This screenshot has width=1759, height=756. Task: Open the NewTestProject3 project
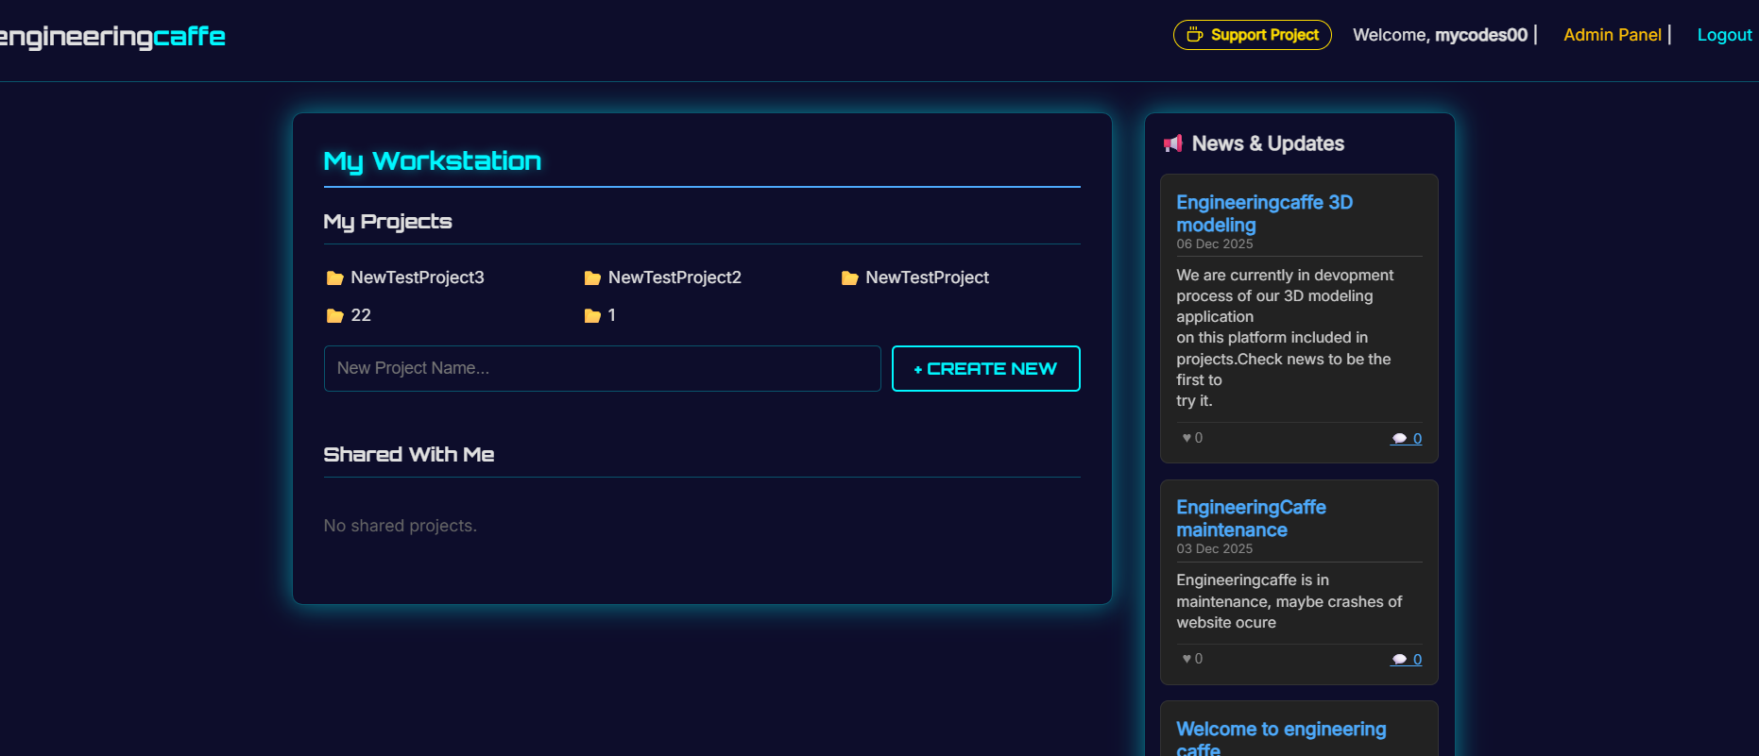click(x=417, y=277)
